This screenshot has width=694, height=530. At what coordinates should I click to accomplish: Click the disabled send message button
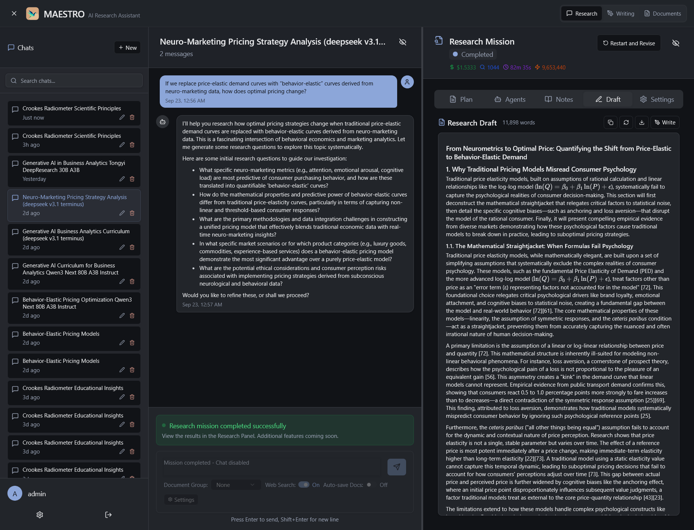click(x=396, y=467)
